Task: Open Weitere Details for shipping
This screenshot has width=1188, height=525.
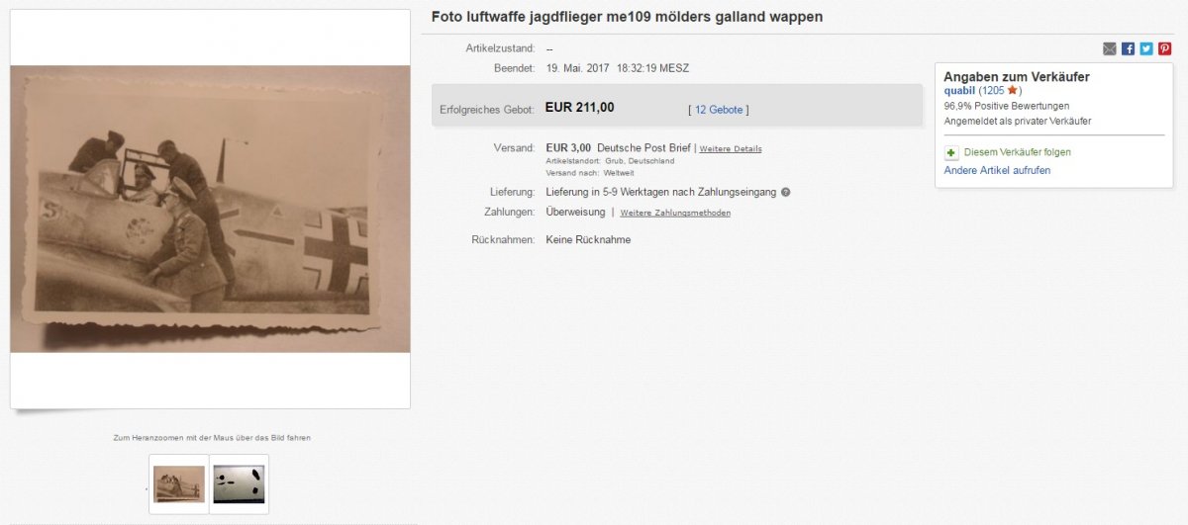Action: coord(731,149)
